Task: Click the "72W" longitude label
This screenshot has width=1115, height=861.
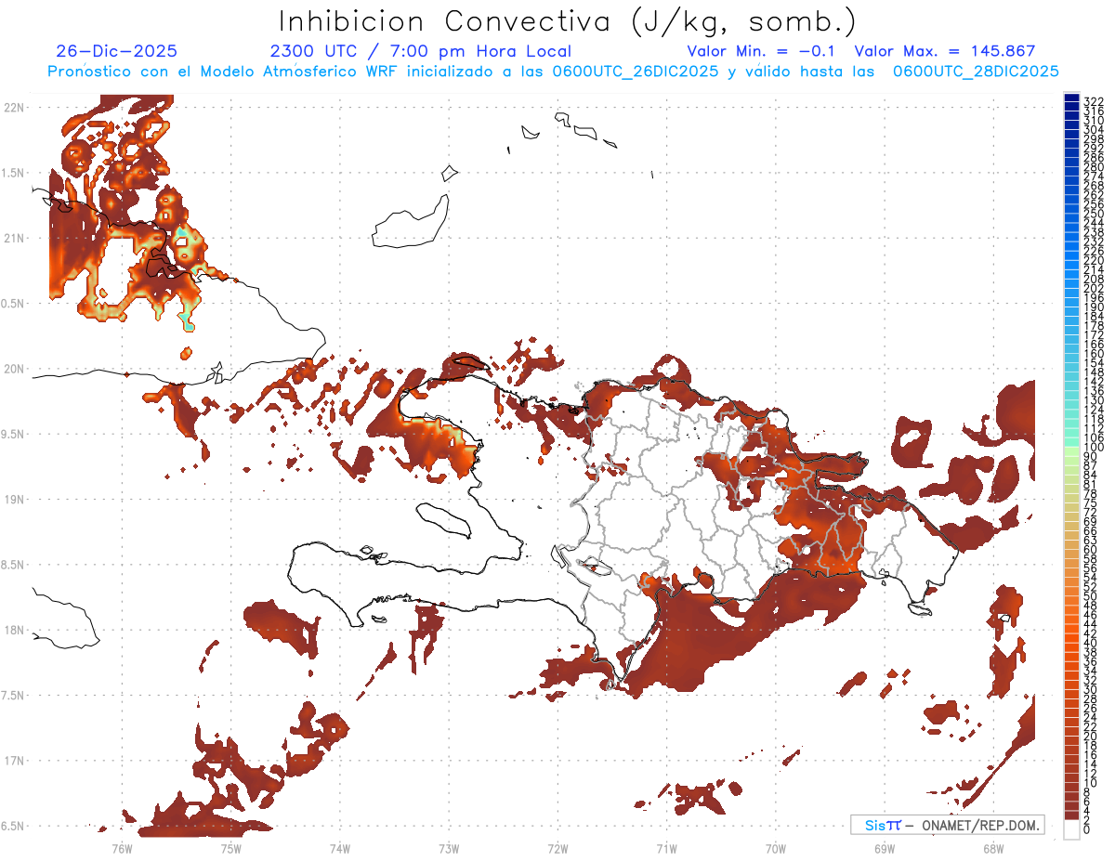Action: (557, 848)
